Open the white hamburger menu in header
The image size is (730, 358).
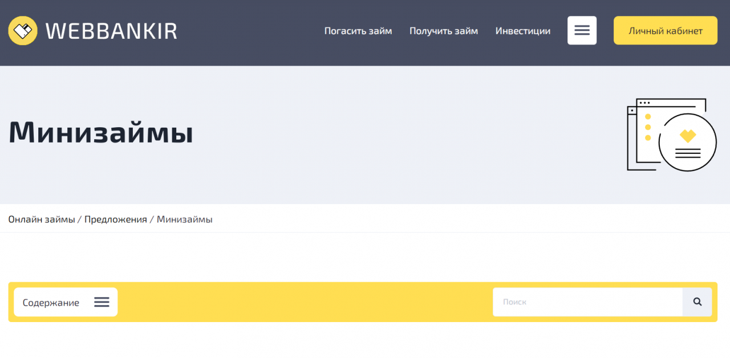(x=582, y=30)
